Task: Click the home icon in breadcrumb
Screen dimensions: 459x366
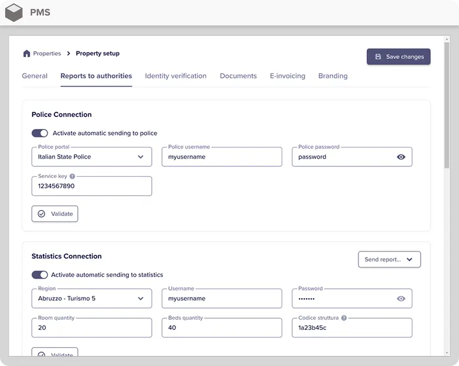Action: (x=26, y=53)
